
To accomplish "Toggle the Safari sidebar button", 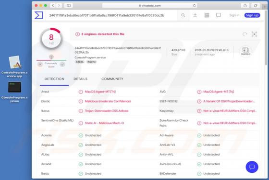I will 68,5.
